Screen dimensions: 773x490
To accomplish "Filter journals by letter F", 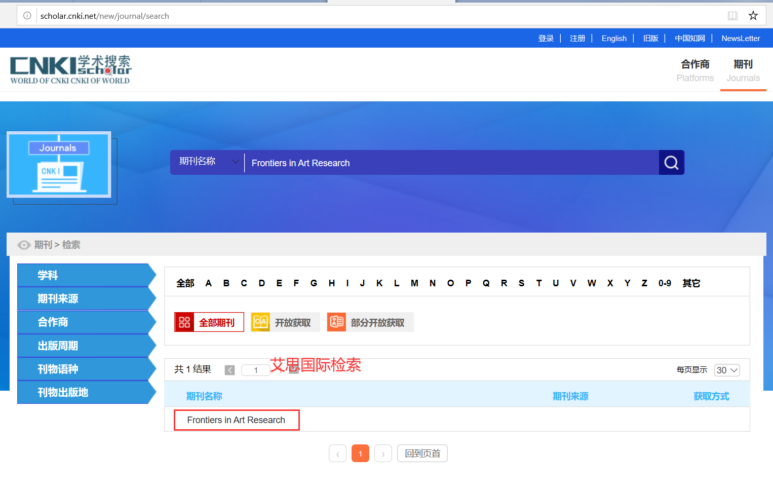I will [x=296, y=283].
